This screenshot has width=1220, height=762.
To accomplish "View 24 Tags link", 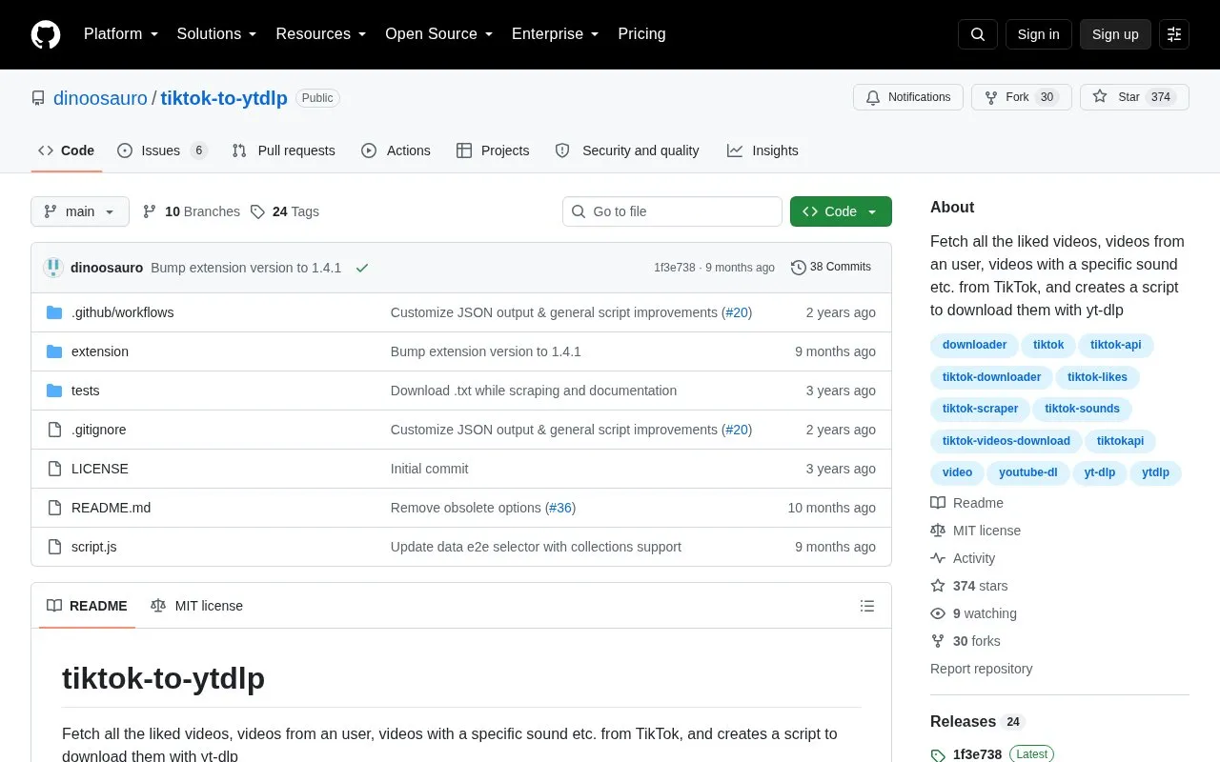I will tap(285, 211).
